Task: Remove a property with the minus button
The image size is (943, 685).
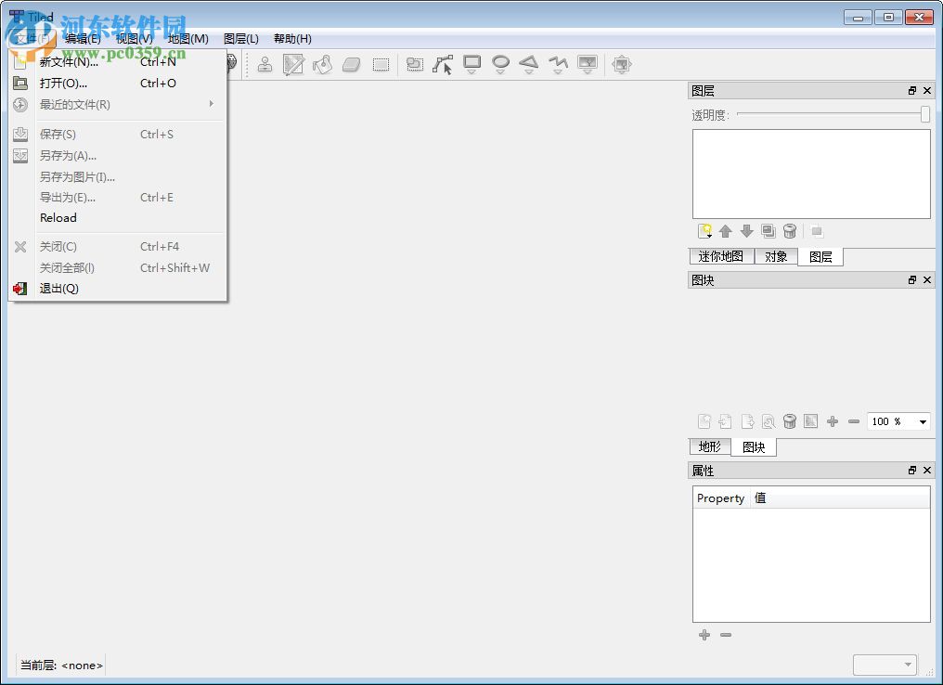Action: point(726,635)
